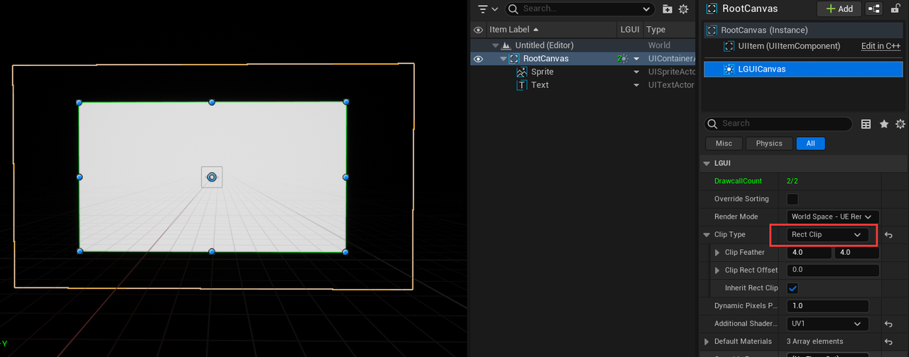This screenshot has height=357, width=909.
Task: Enable the Override Sorting checkbox
Action: tap(793, 199)
